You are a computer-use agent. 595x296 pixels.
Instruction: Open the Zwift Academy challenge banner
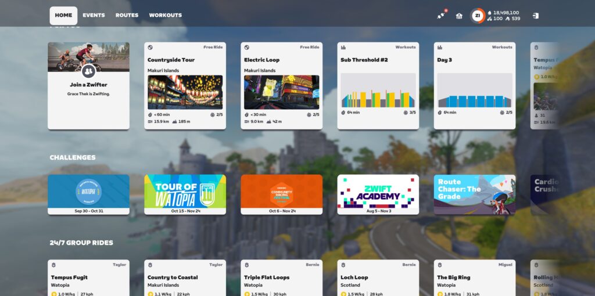[x=378, y=195]
